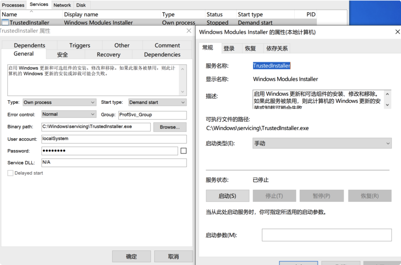Open the Triggers tab

(x=80, y=45)
